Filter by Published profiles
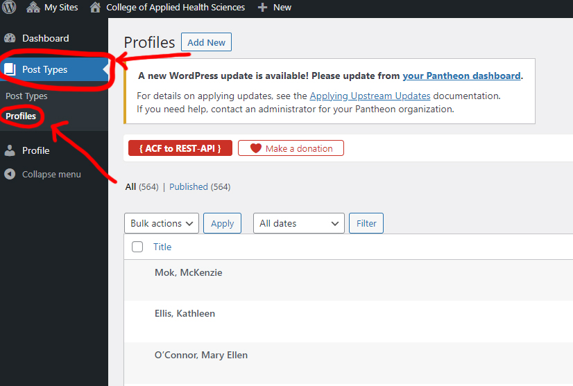573x386 pixels. [x=189, y=187]
